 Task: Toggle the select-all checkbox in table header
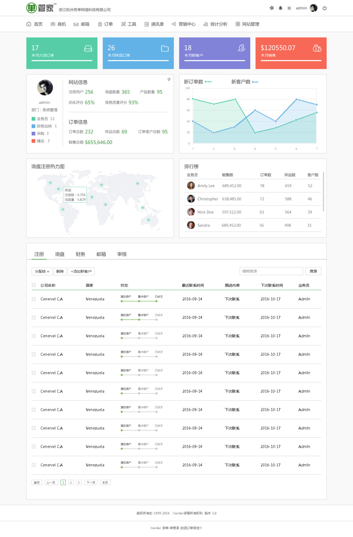coord(34,285)
